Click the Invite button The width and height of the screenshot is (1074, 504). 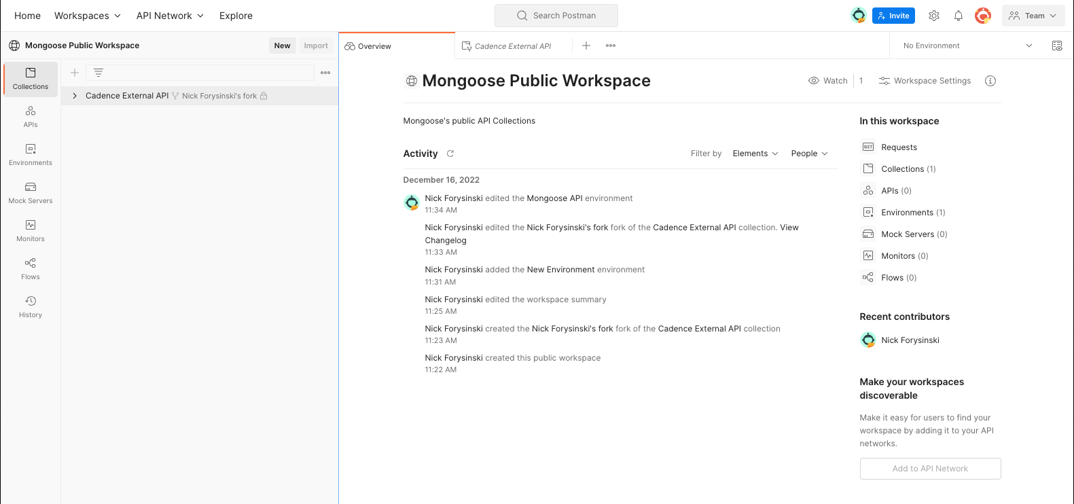[893, 16]
